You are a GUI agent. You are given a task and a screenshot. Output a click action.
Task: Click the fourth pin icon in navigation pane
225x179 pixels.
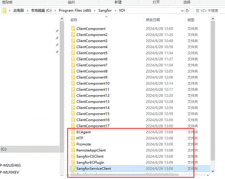click(x=57, y=52)
